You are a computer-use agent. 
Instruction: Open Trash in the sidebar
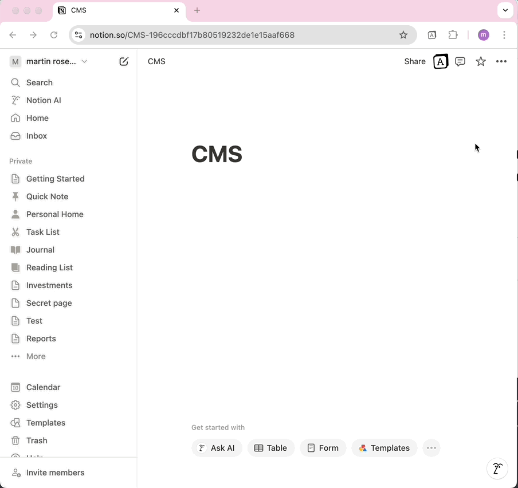tap(37, 440)
